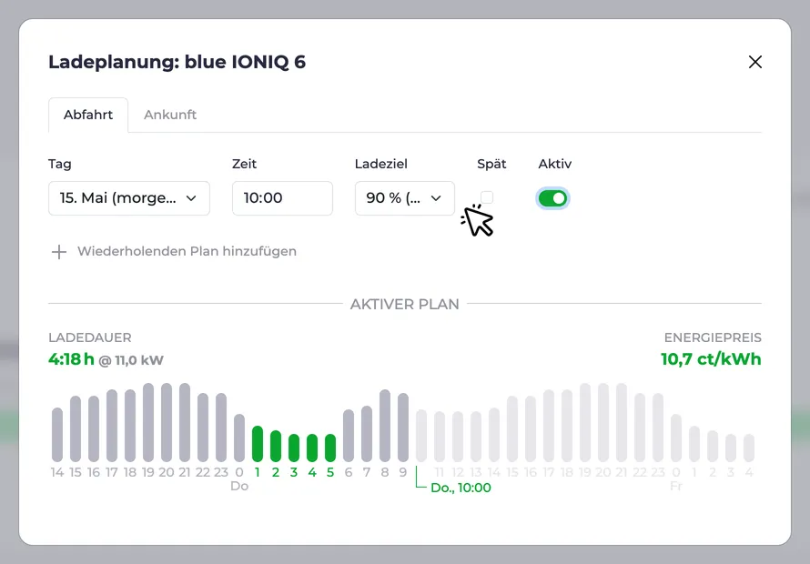
Task: Click the Do., 10:00 departure marker
Action: click(461, 488)
